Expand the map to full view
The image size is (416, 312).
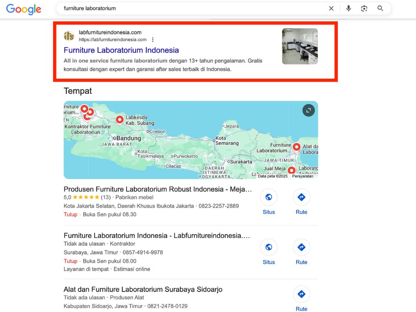[308, 110]
